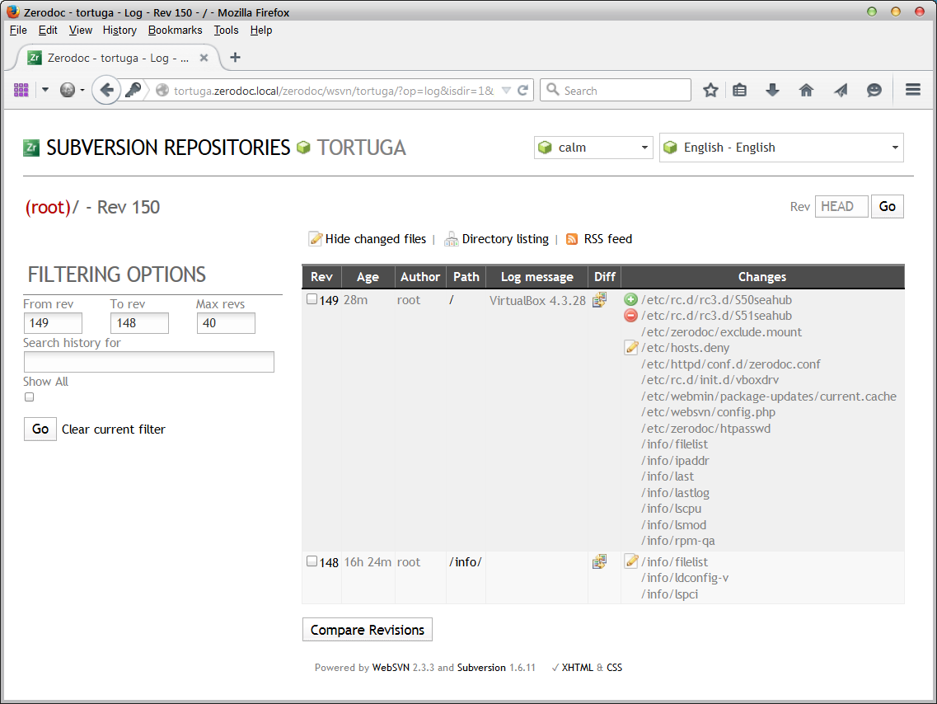Click the added-file icon beside S50seahub
The width and height of the screenshot is (937, 704).
(x=629, y=299)
